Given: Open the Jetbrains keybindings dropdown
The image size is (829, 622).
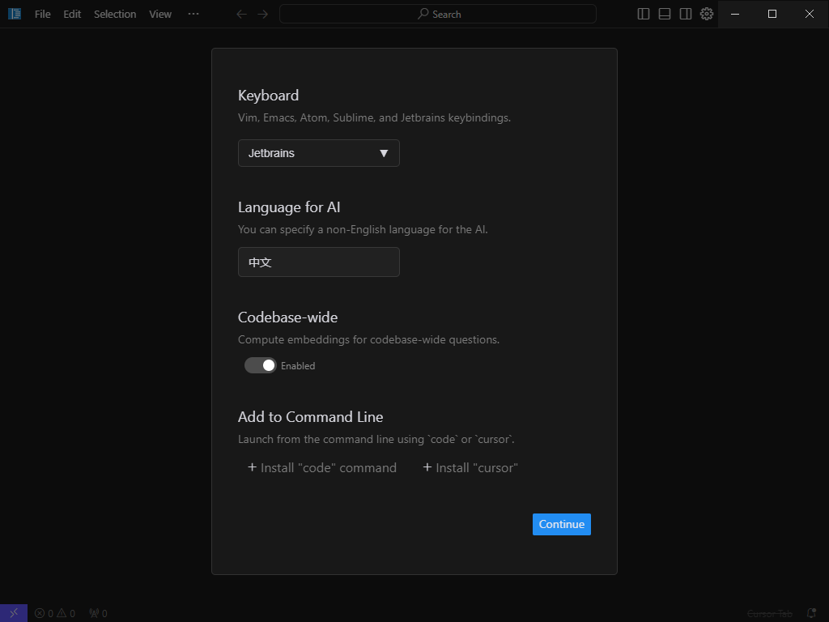Looking at the screenshot, I should click(318, 153).
